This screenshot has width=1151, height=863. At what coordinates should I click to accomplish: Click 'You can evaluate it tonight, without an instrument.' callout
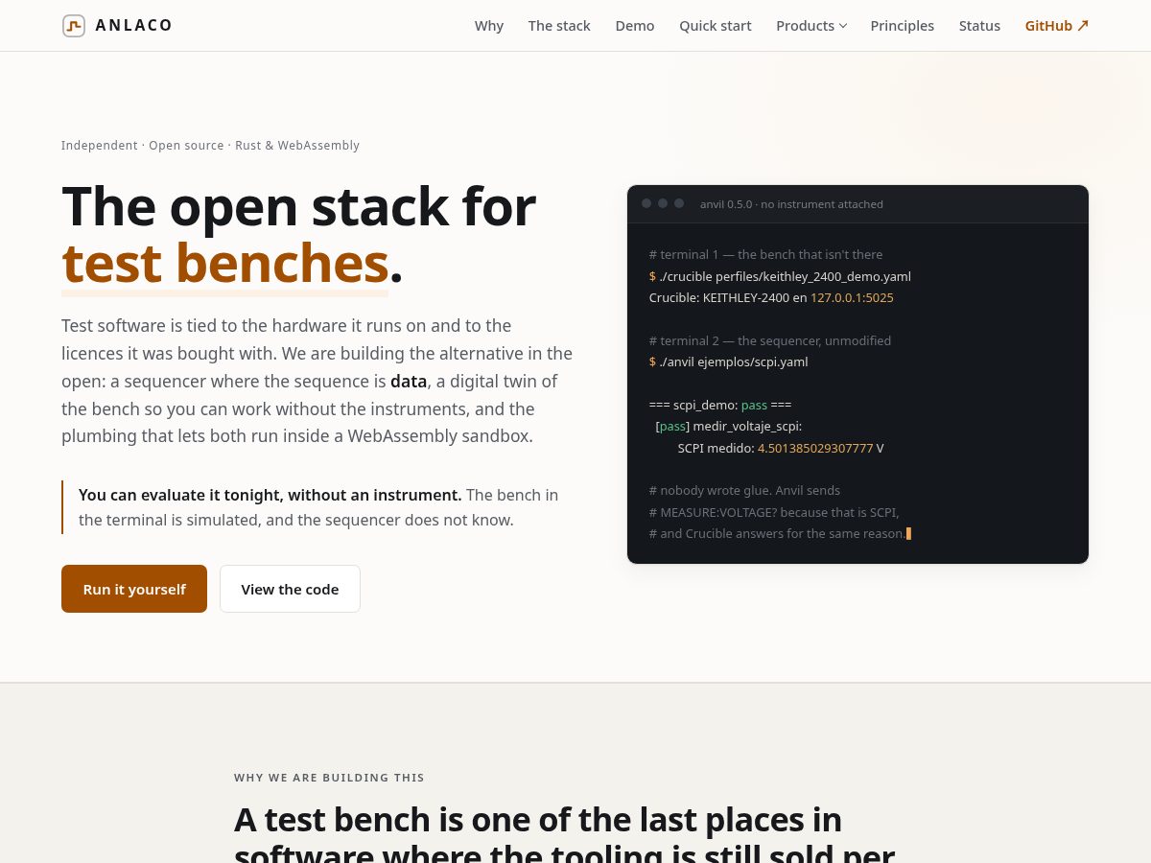(x=270, y=495)
